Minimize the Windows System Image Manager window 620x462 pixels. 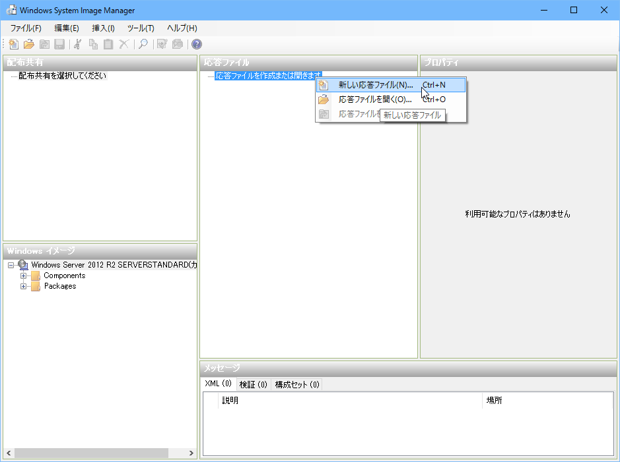[544, 11]
